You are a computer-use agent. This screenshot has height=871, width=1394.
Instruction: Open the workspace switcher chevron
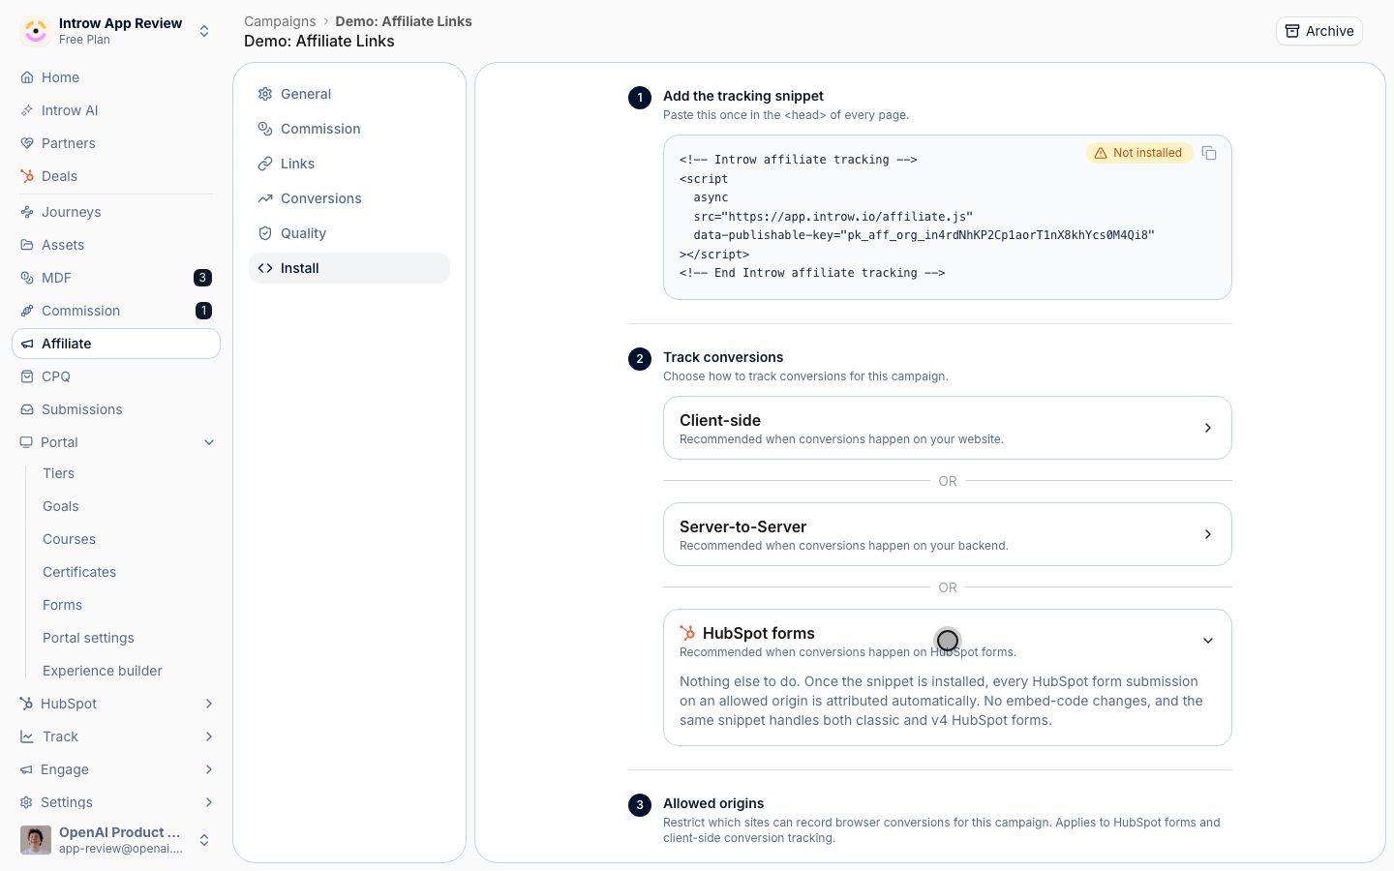click(x=204, y=31)
